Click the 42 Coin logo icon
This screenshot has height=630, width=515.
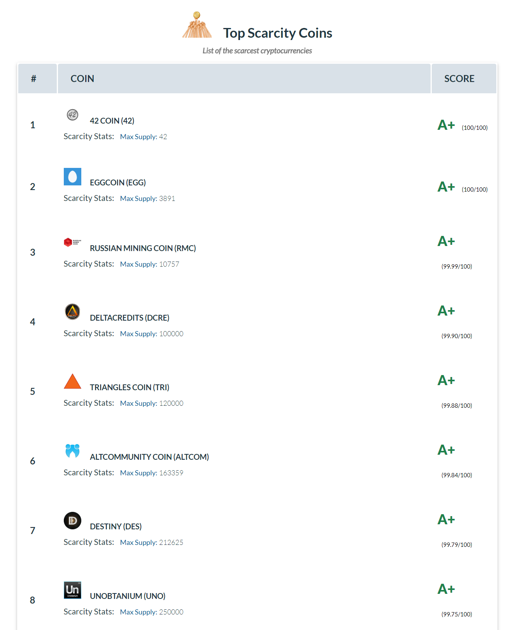(x=72, y=115)
